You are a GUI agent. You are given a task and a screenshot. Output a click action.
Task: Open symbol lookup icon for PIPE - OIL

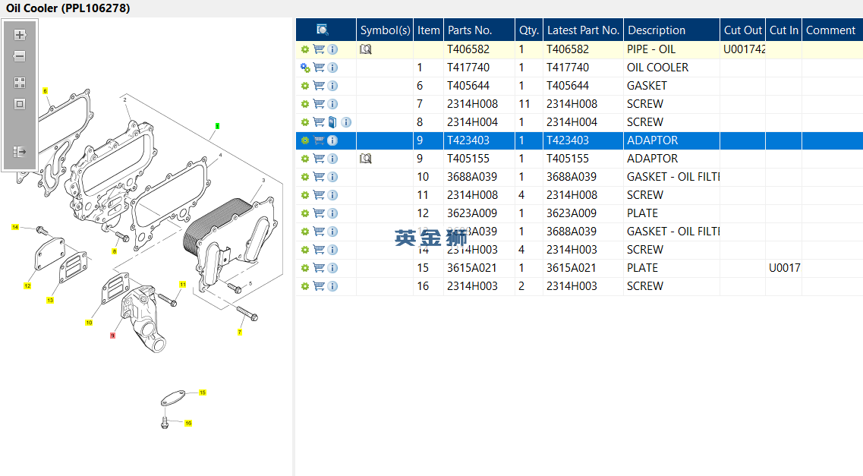(x=366, y=49)
